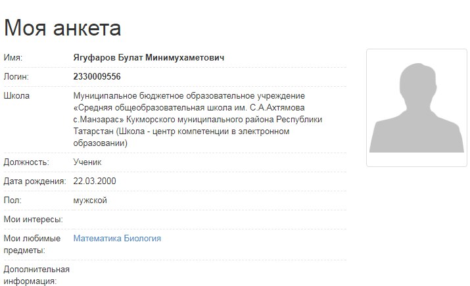Screen dimensions: 470x286
Task: Click the Пол field label
Action: point(12,201)
